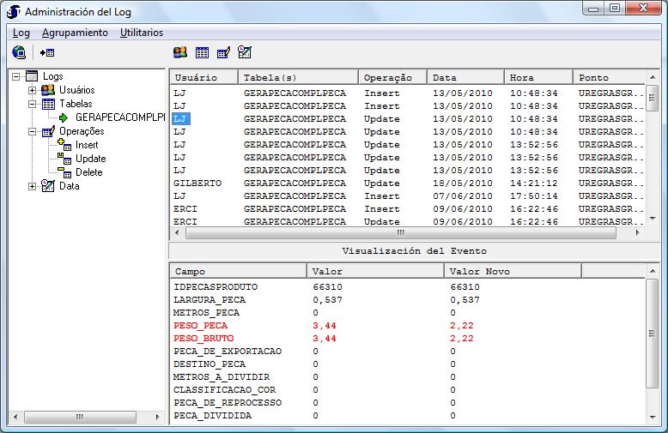Select the Update operation tree node
The width and height of the screenshot is (668, 433).
pos(90,159)
